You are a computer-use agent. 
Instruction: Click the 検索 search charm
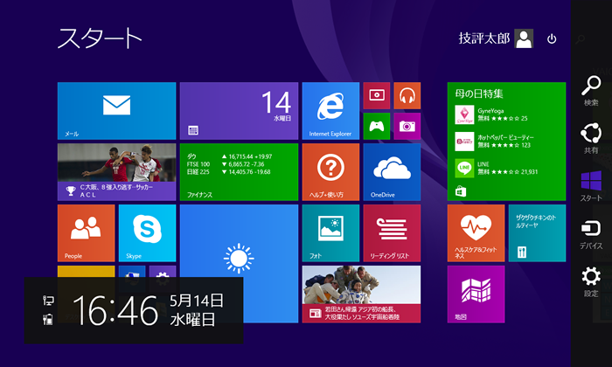591,91
